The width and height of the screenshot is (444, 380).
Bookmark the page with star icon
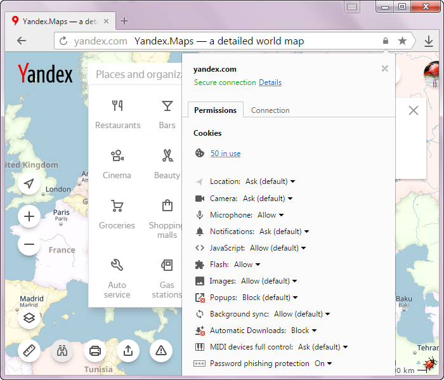[402, 41]
